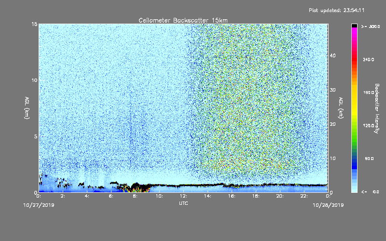This screenshot has width=386, height=241.
Task: Click the 'Plot updated: 23:54:11' timestamp
Action: (x=336, y=10)
